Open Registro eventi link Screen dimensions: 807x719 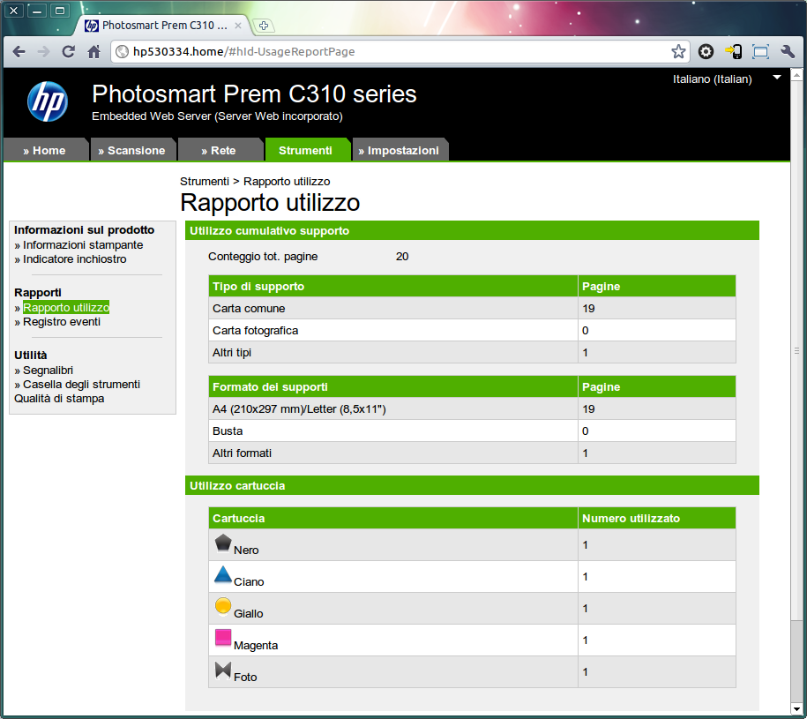[x=62, y=322]
